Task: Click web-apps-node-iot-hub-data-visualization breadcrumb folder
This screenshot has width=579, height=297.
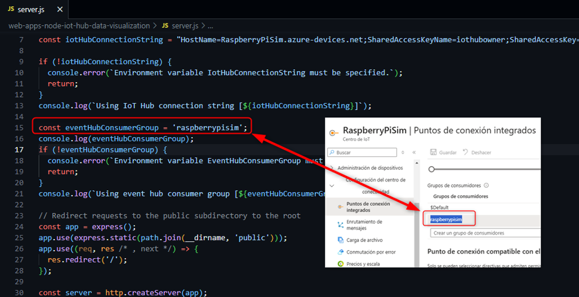Action: click(x=79, y=26)
